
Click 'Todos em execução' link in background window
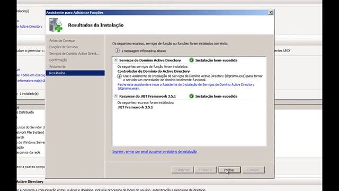[31, 75]
